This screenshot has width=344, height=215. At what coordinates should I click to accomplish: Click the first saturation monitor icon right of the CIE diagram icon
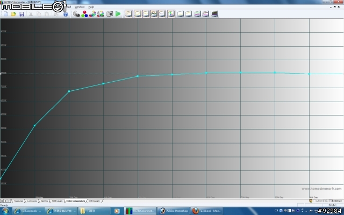[x=180, y=14]
